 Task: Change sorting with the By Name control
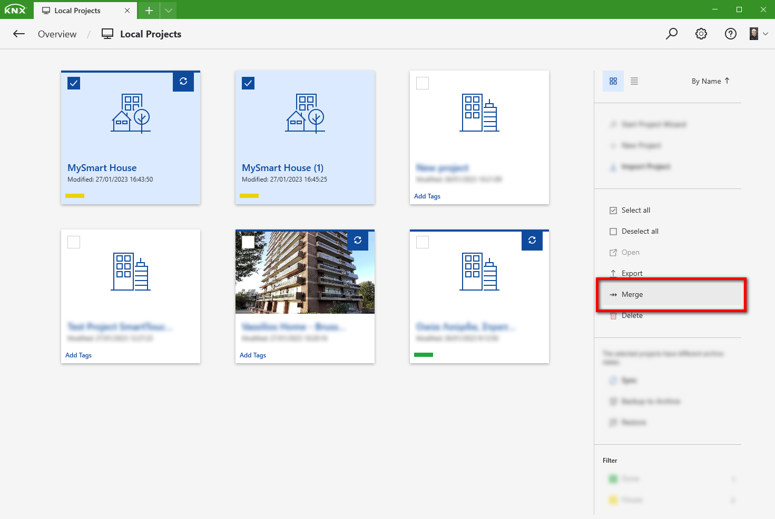[x=710, y=81]
